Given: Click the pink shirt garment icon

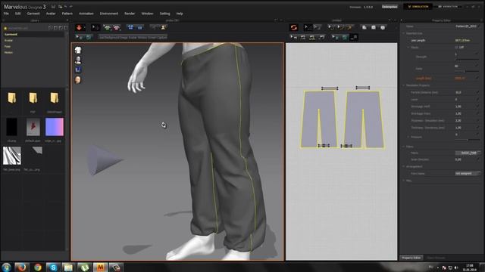Looking at the screenshot, I should click(116, 27).
